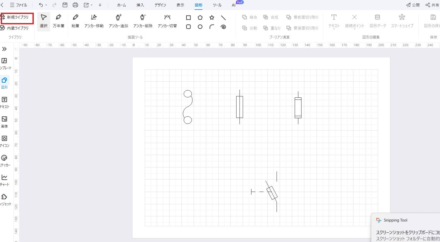Switch to the ホーム tab
The image size is (440, 242).
(121, 5)
